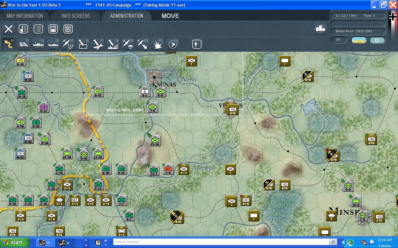The image size is (398, 248).
Task: Select the armored 18-50 unit counter
Action: (x=67, y=154)
